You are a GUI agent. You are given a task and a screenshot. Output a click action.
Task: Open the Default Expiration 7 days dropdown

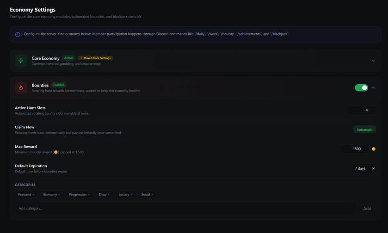click(x=363, y=168)
